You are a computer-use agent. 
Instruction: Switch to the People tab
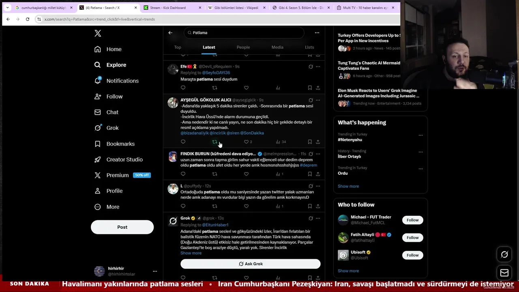tap(243, 47)
